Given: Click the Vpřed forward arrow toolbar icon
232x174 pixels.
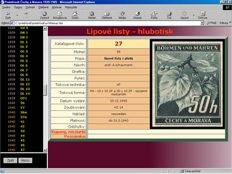Looking at the screenshot, I should (26, 14).
